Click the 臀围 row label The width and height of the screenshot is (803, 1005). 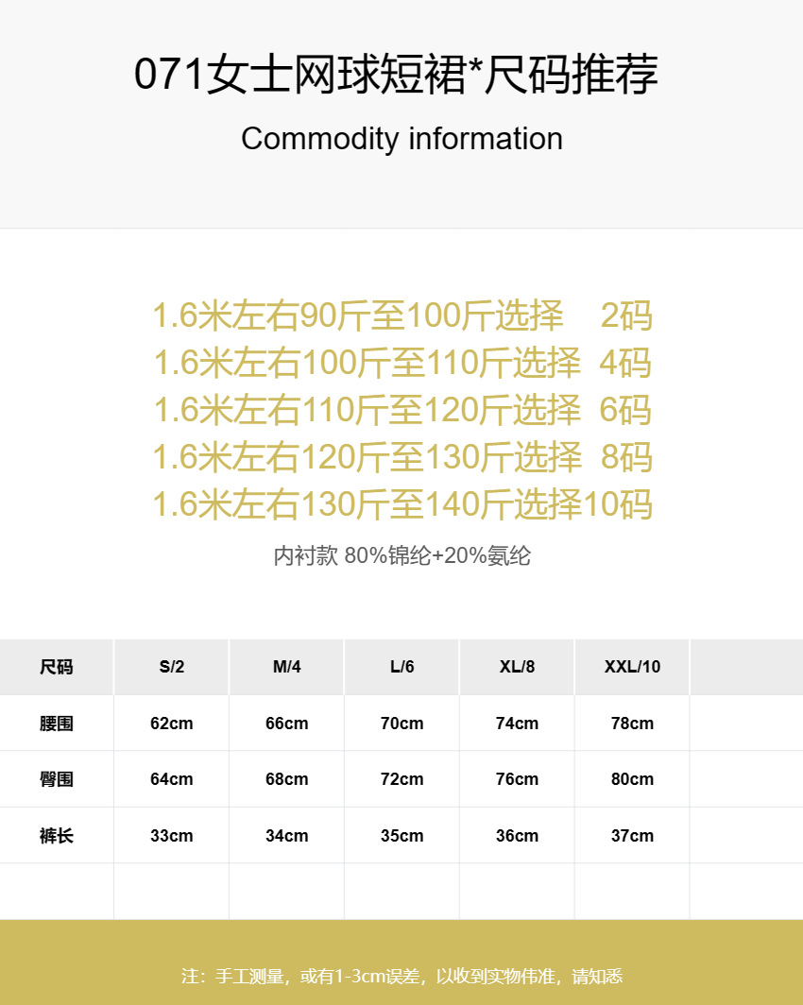click(x=57, y=779)
